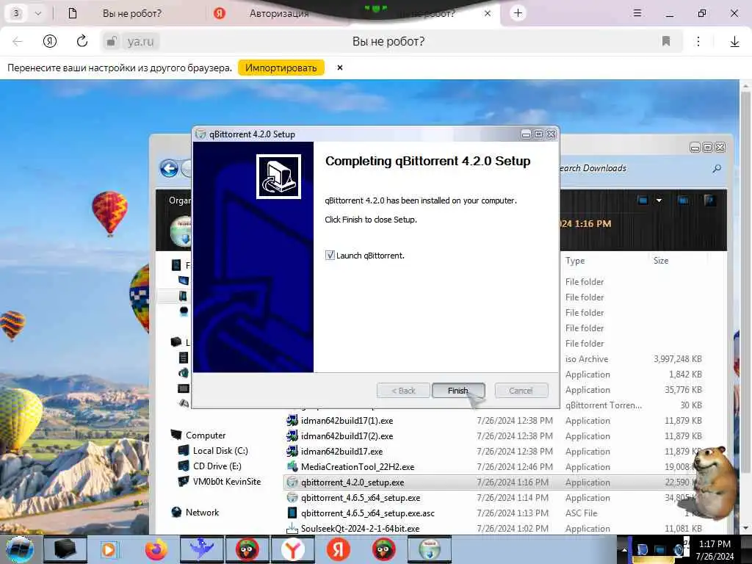Select qbittorrent_4.2.0_setup.exe file
Screen dimensions: 752x564
coord(352,482)
